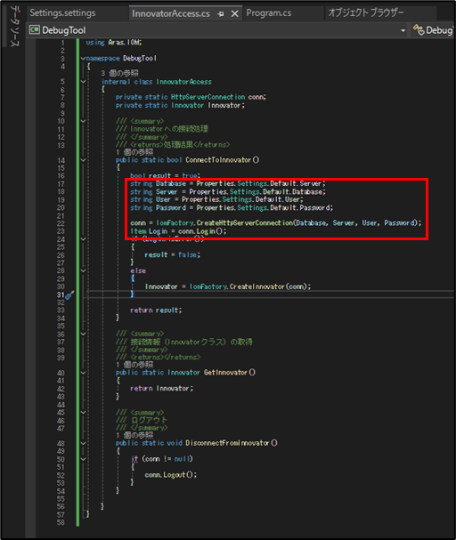Collapse the summary comment at line 10
Viewport: 456px width, 540px height.
point(83,121)
